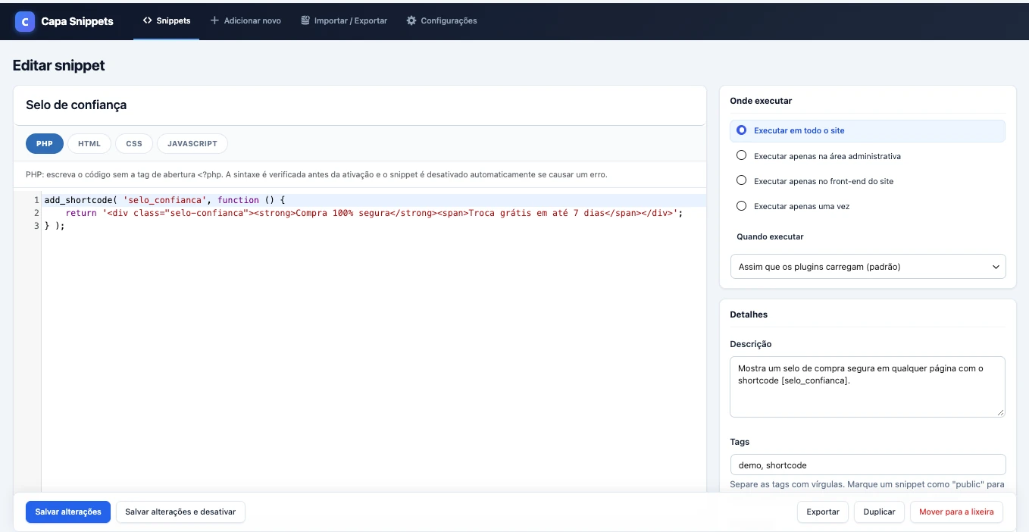Click code line 2 return statement
Image resolution: width=1029 pixels, height=532 pixels.
pos(374,213)
